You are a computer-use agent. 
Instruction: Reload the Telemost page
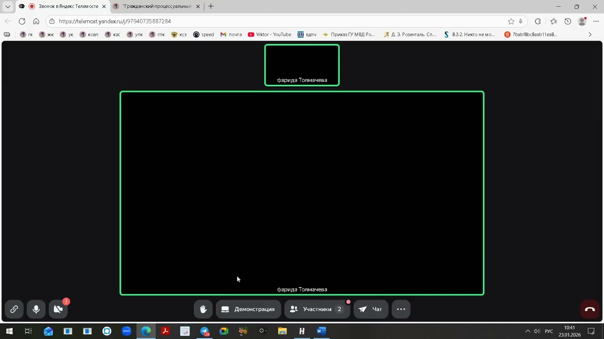coord(22,21)
